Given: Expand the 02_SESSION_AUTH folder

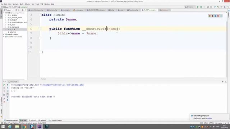Looking at the screenshot, I should 6,18.
